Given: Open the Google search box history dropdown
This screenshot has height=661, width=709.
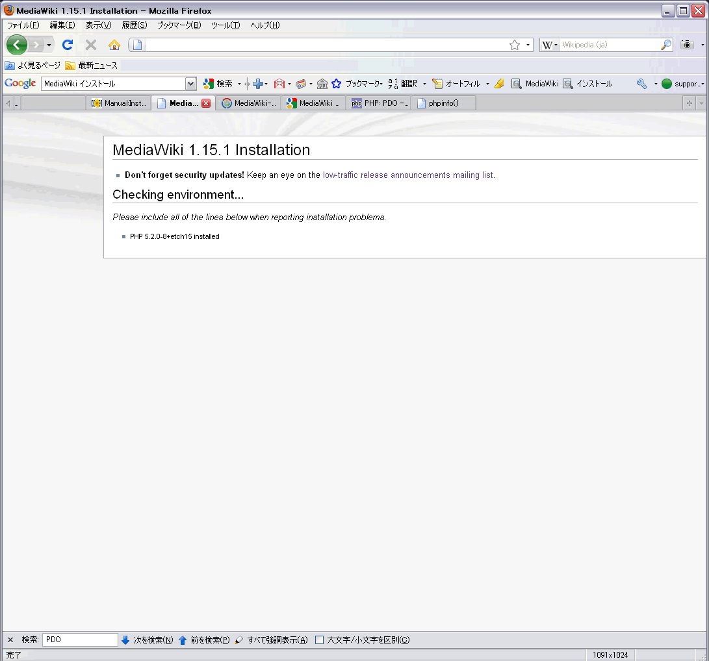Looking at the screenshot, I should click(x=191, y=84).
